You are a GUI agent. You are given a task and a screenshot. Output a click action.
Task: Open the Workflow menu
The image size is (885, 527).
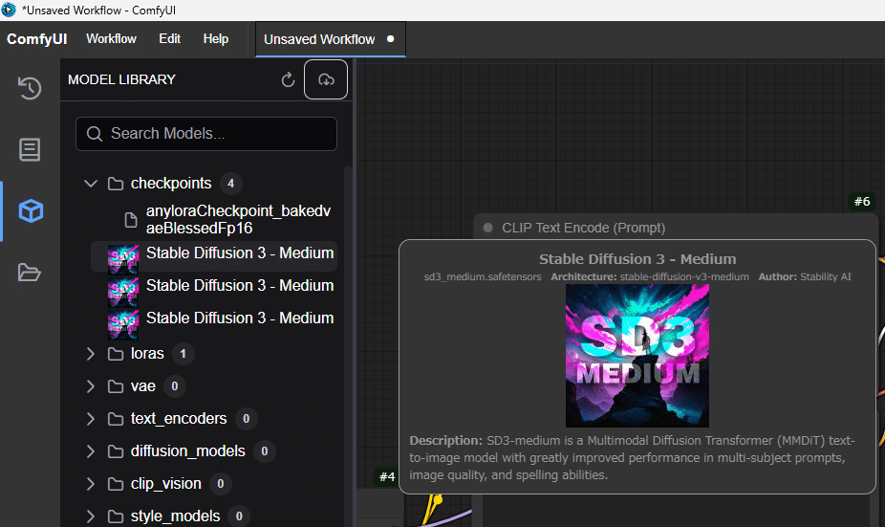[x=111, y=39]
